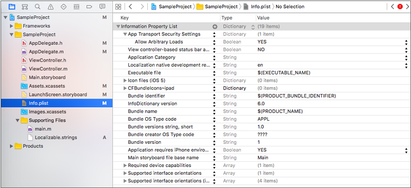Switch to the Issue navigator warning icon

click(x=50, y=7)
